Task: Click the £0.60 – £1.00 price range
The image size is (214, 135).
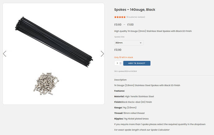Action: (124, 25)
